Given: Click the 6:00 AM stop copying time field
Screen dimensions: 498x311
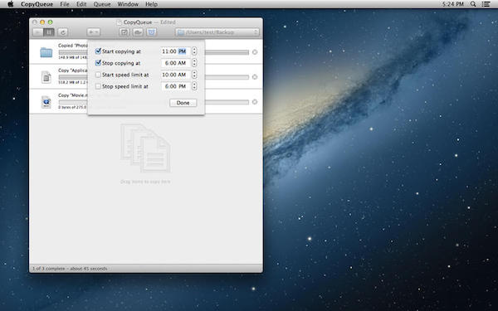Looking at the screenshot, I should tap(176, 63).
